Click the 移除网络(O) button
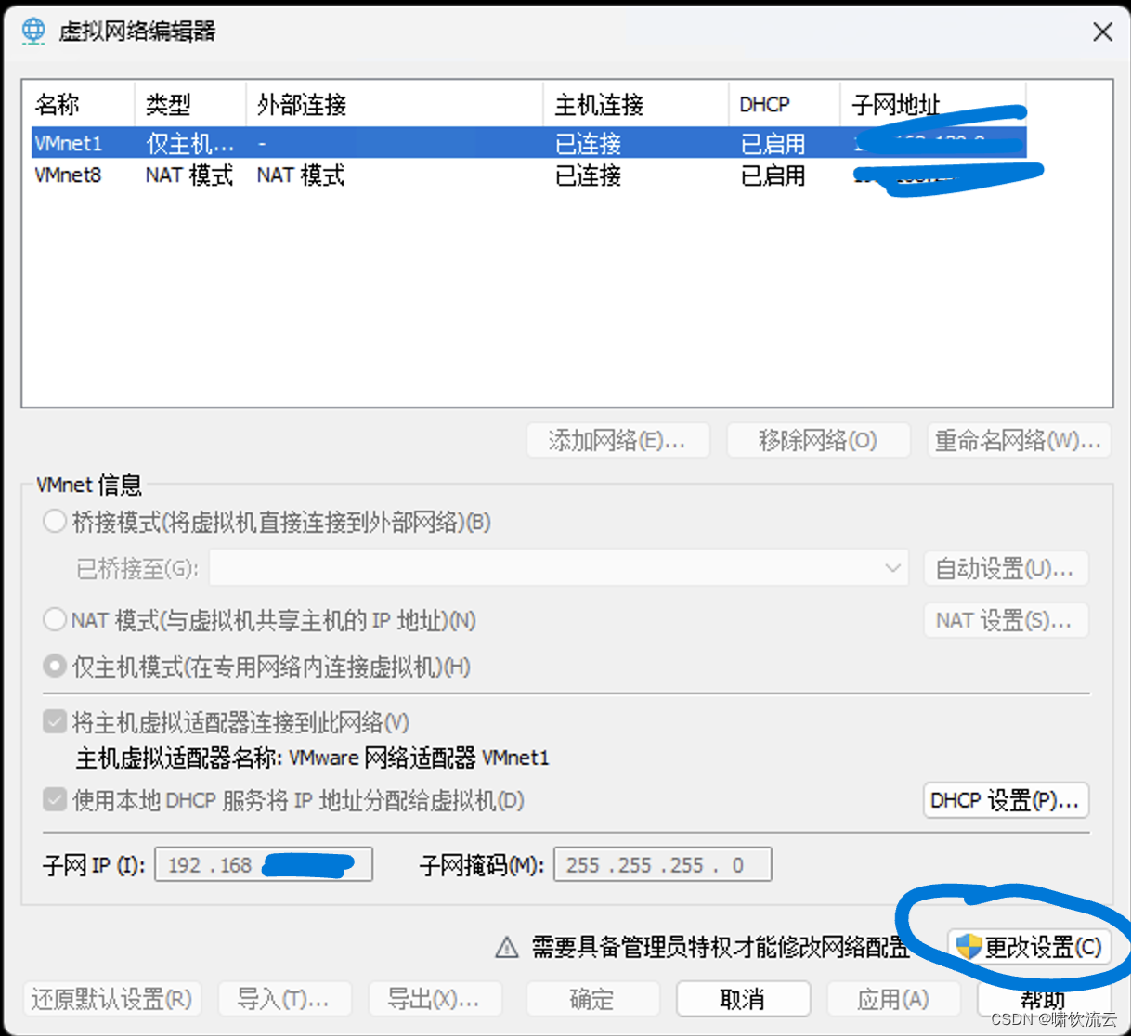Image resolution: width=1131 pixels, height=1036 pixels. click(x=818, y=440)
